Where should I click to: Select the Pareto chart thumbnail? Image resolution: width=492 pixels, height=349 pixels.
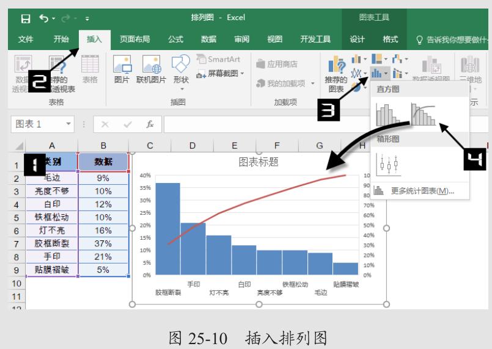(x=424, y=114)
